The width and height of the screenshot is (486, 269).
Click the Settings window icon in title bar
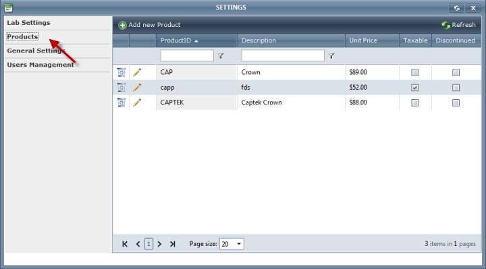(9, 7)
